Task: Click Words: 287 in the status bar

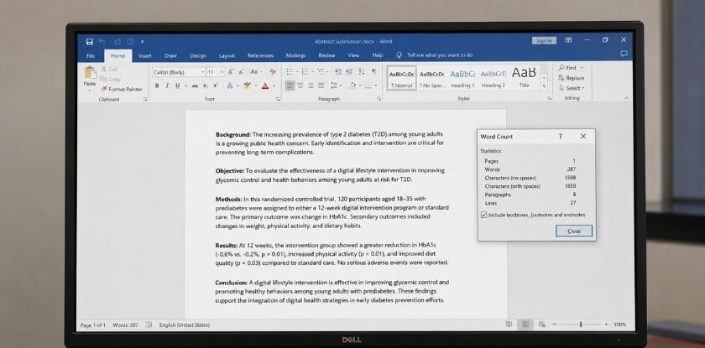Action: point(125,325)
